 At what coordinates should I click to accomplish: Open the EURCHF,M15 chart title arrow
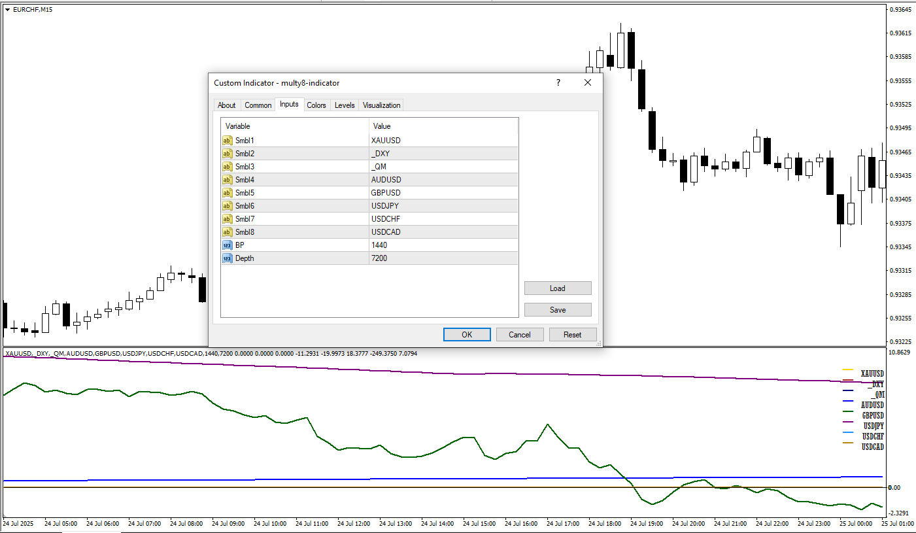(7, 9)
